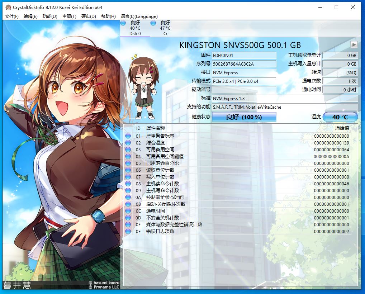Click the serial number field 50026B7684AC8C2A
This screenshot has width=365, height=294.
tap(244, 64)
